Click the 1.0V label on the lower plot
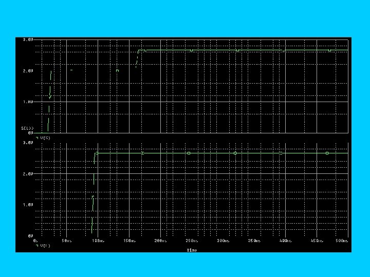The height and width of the screenshot is (277, 370). [28, 205]
